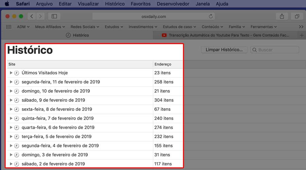Expand sábado, 9 de fevereiro de 2019
306x170 pixels.
point(11,100)
